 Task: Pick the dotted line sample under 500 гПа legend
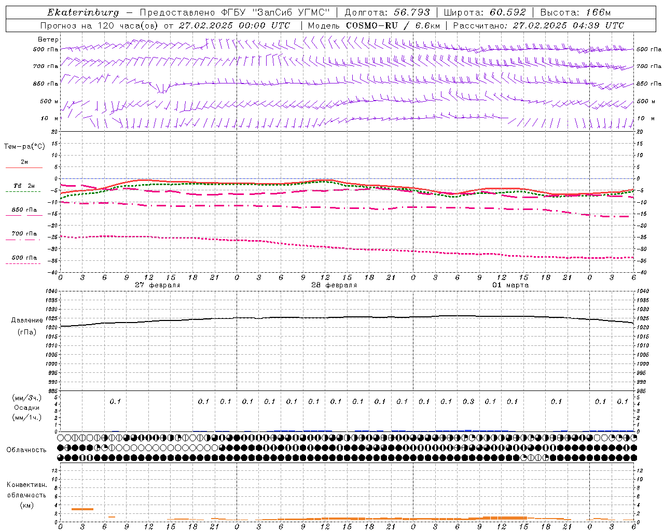(23, 263)
